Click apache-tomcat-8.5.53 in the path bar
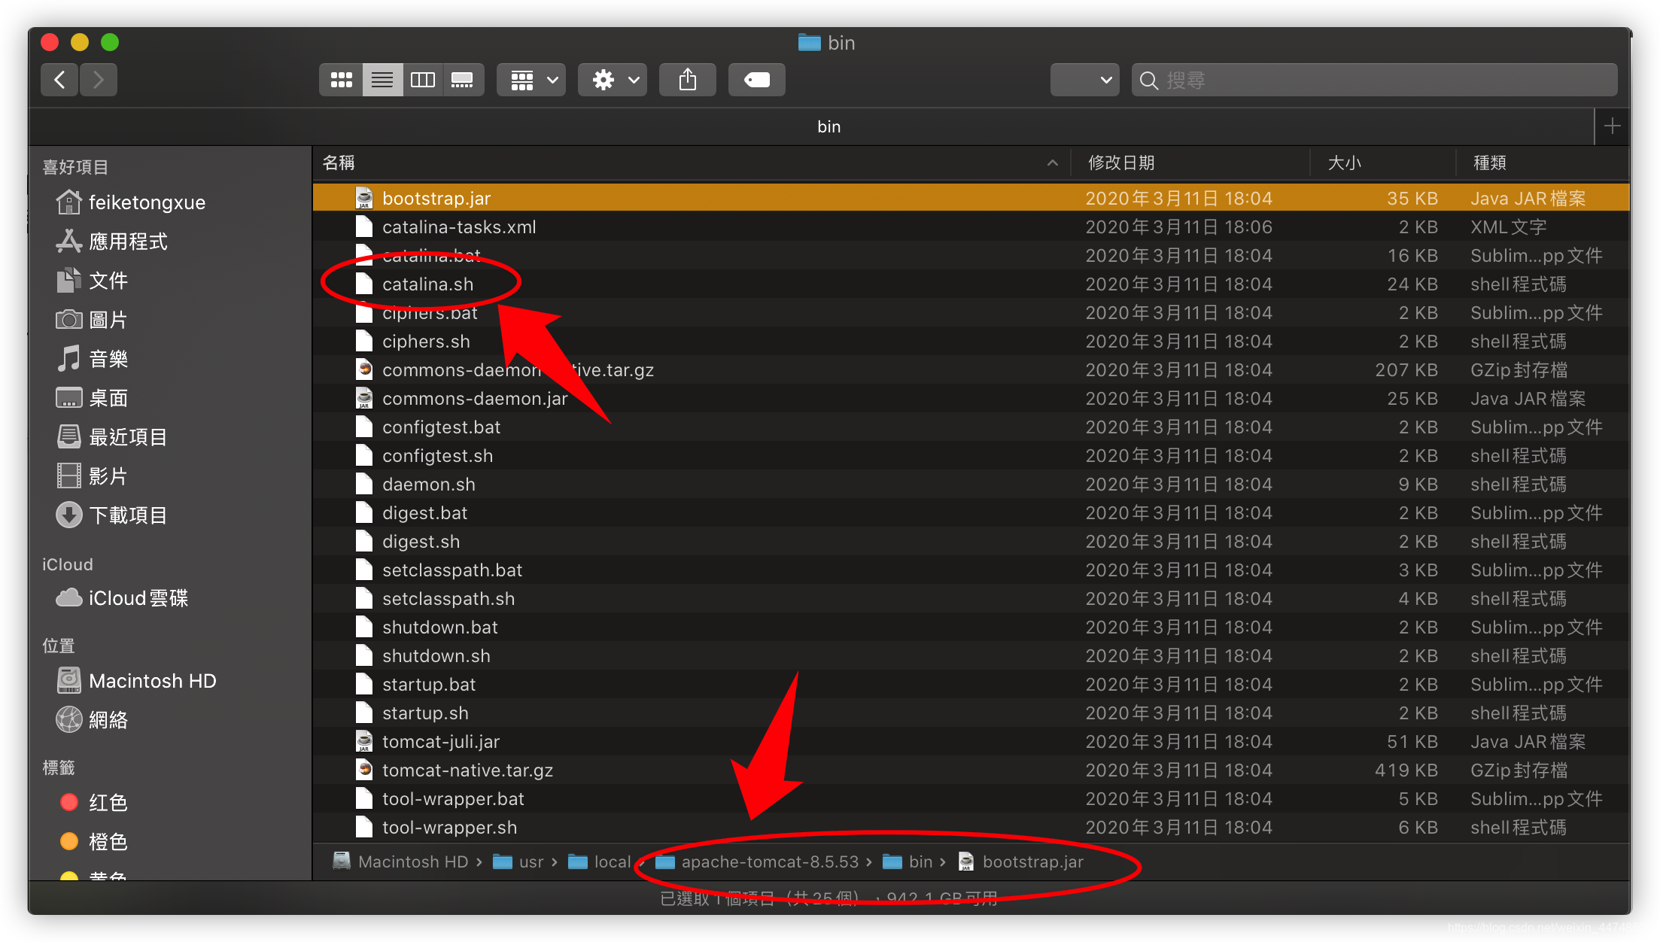 coord(757,862)
